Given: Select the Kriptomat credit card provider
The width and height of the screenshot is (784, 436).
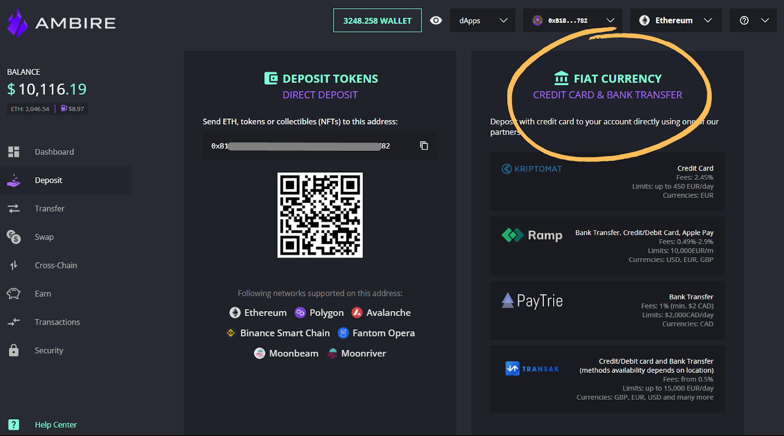Looking at the screenshot, I should click(608, 182).
